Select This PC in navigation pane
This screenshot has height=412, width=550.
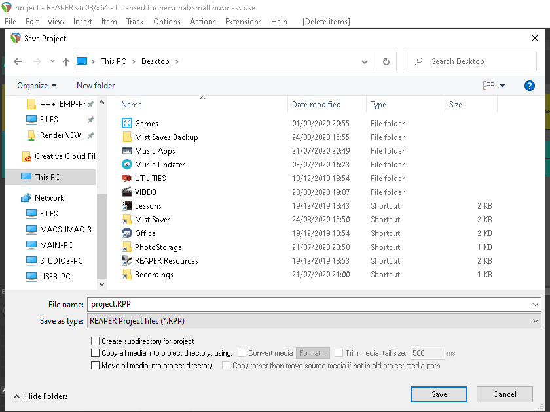pyautogui.click(x=51, y=177)
